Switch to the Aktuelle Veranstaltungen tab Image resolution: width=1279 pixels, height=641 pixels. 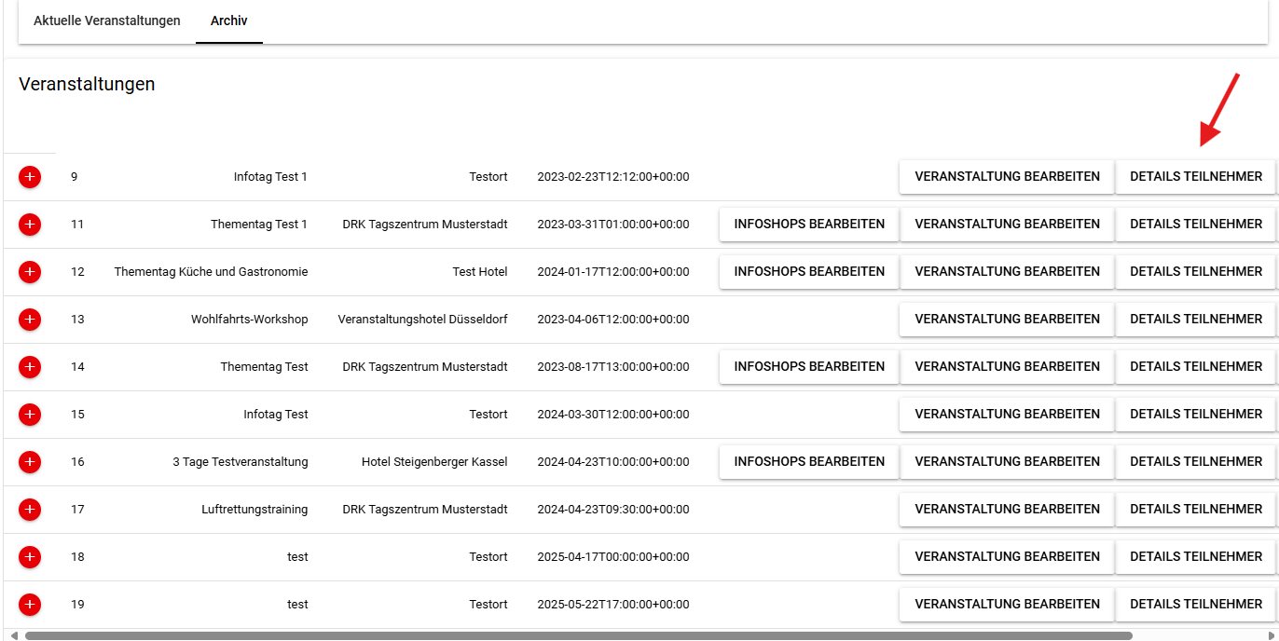tap(107, 20)
